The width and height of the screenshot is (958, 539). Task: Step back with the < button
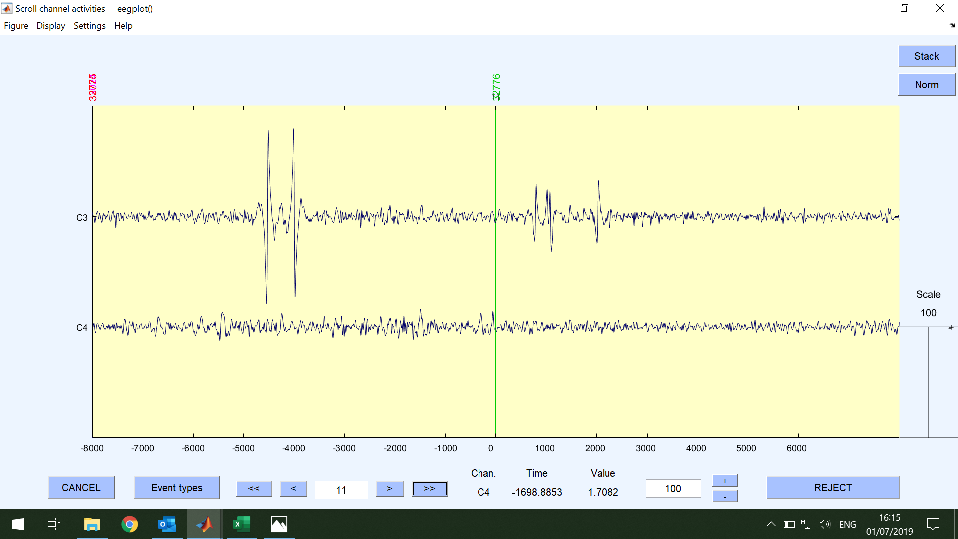pos(293,489)
